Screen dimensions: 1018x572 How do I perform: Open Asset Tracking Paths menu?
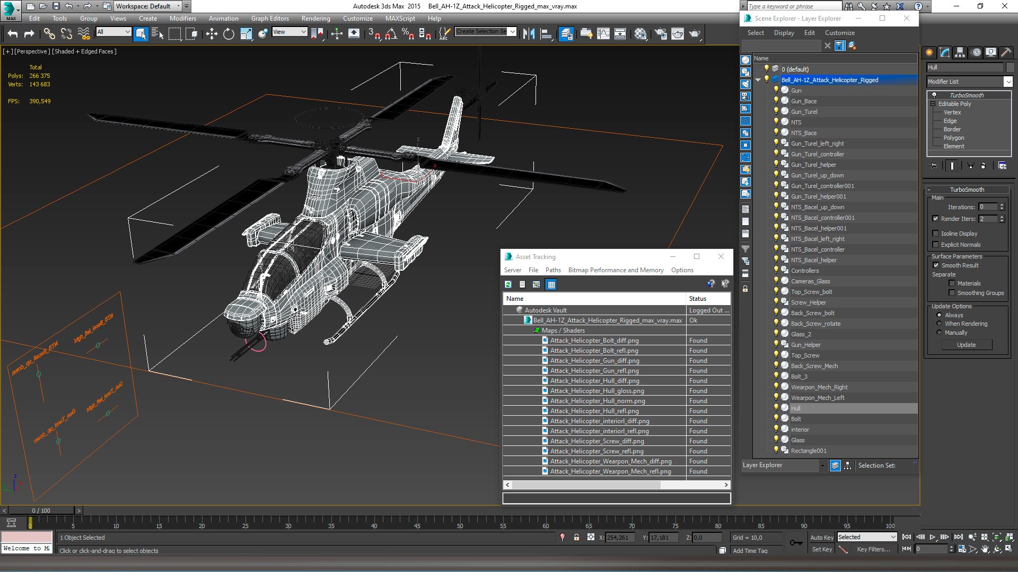click(553, 270)
